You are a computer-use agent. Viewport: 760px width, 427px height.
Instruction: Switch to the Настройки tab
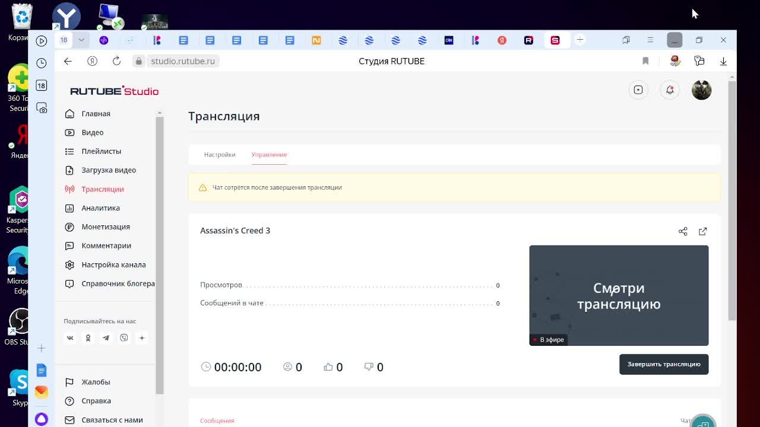point(220,155)
